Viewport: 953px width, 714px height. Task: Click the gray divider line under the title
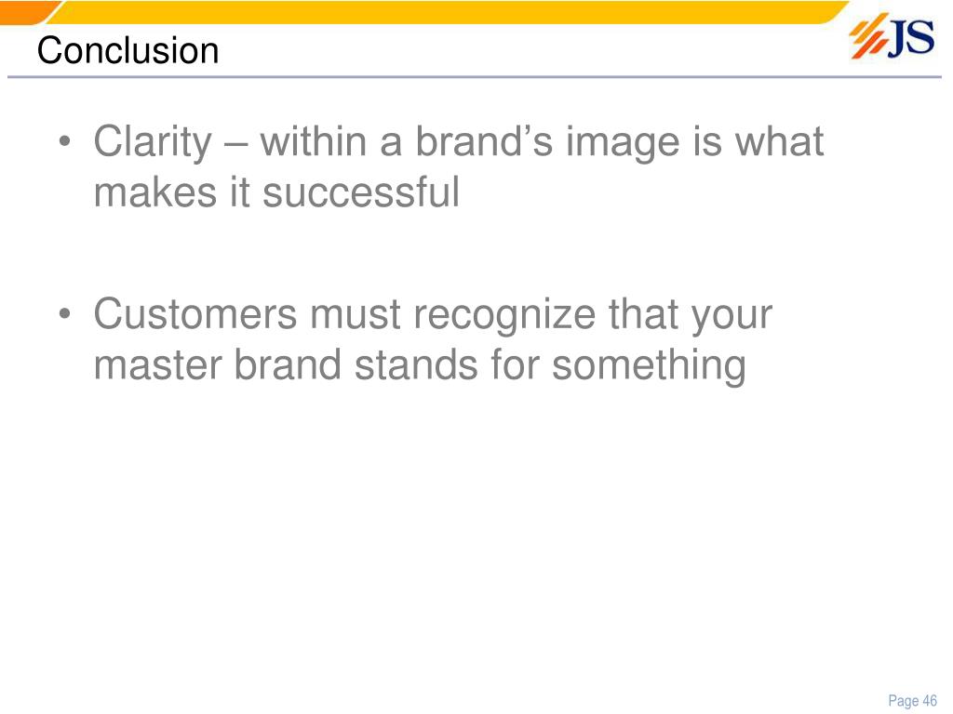coord(474,77)
